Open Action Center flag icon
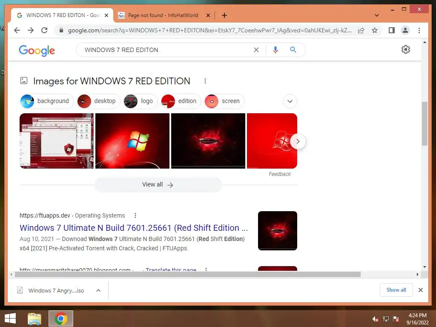The width and height of the screenshot is (436, 327). click(x=396, y=319)
